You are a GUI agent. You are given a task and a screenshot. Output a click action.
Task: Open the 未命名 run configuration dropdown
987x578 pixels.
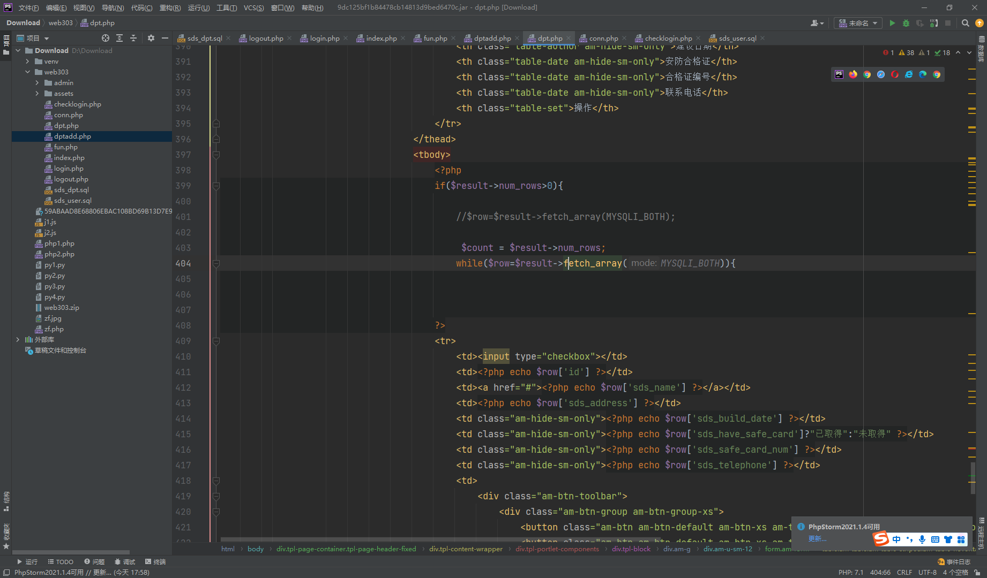point(858,23)
